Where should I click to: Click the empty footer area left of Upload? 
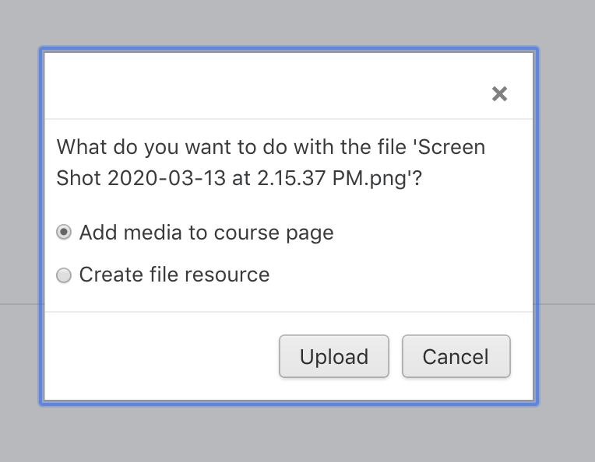point(161,356)
